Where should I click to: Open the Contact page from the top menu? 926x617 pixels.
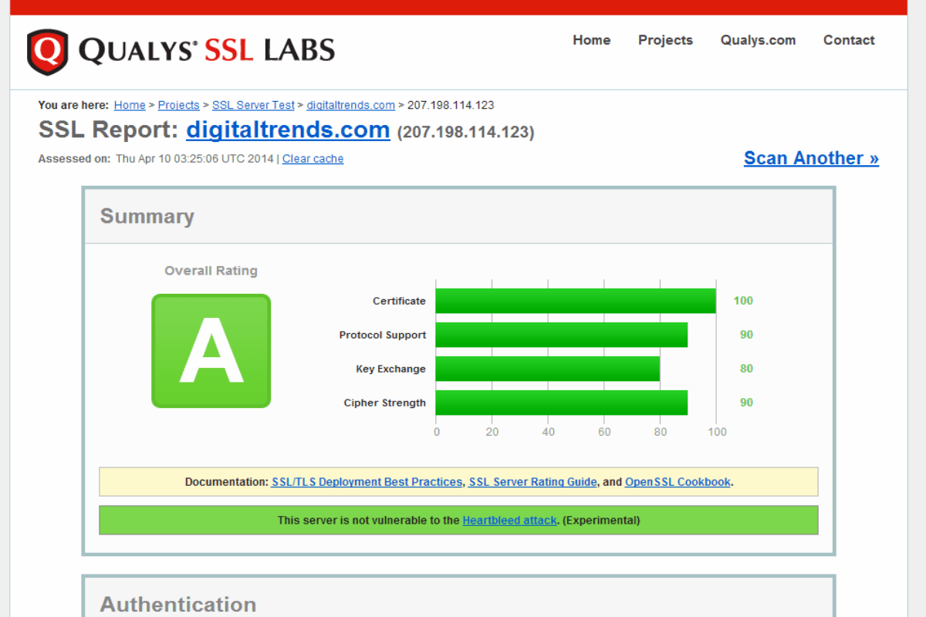pyautogui.click(x=849, y=40)
